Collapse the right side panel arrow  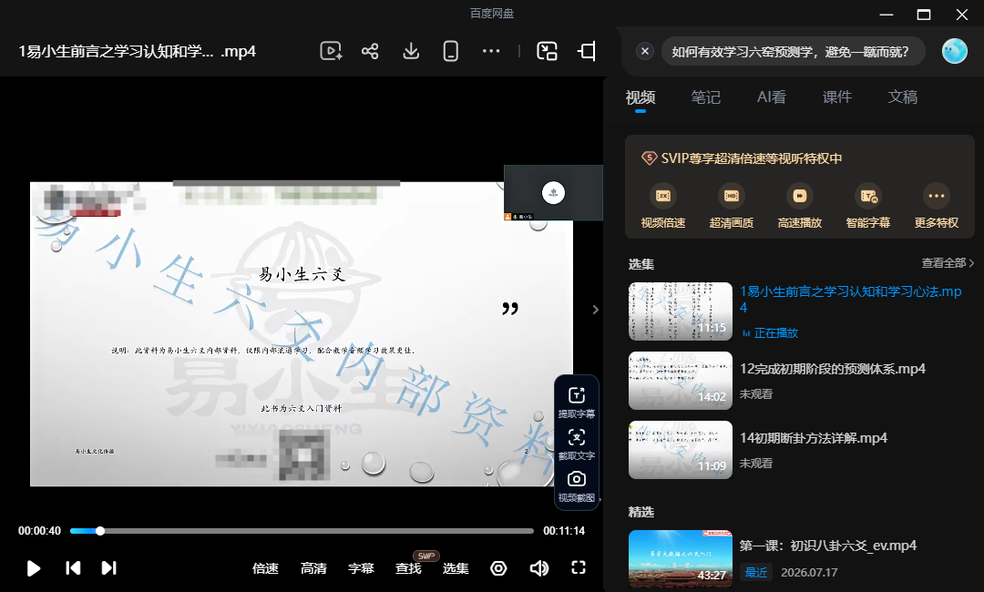pyautogui.click(x=596, y=309)
